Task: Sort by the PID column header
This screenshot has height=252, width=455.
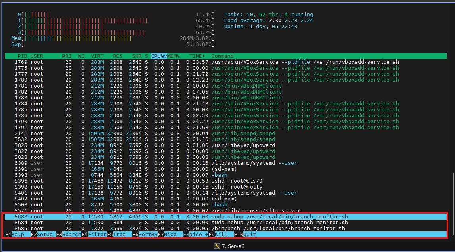Action: (22, 56)
